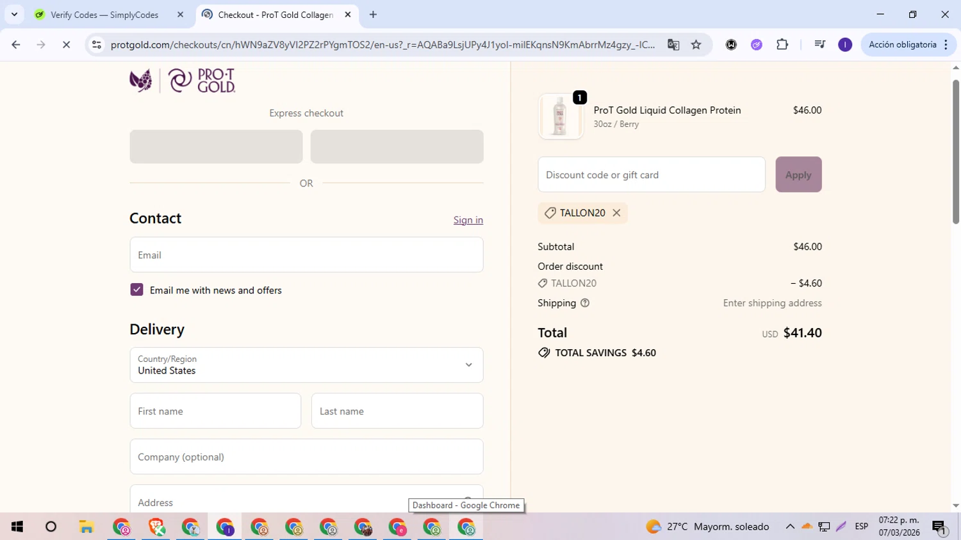Switch the ESP input language
961x540 pixels.
pyautogui.click(x=862, y=527)
